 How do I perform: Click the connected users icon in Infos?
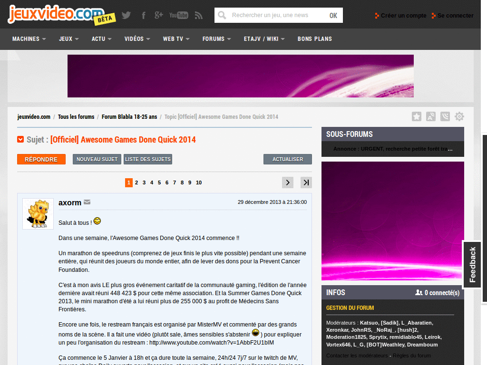[419, 292]
